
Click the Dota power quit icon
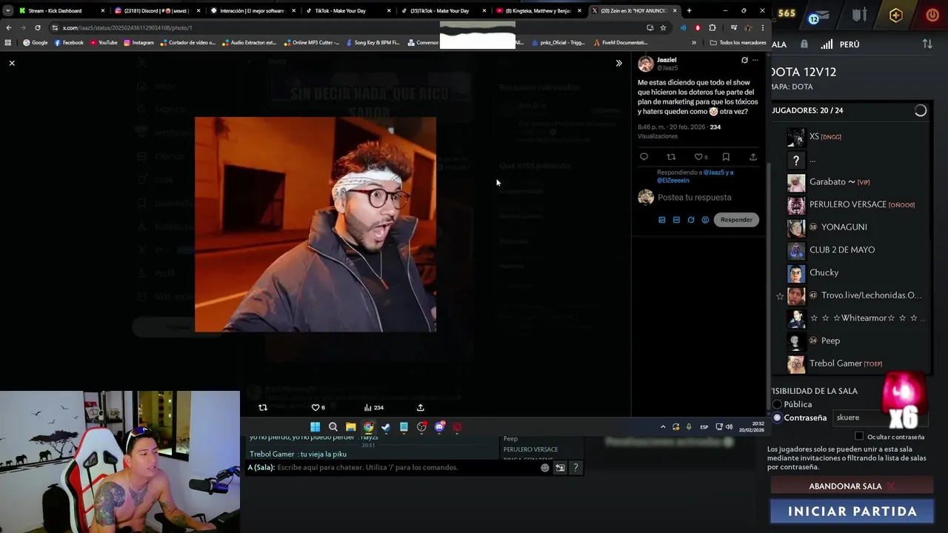tap(932, 15)
